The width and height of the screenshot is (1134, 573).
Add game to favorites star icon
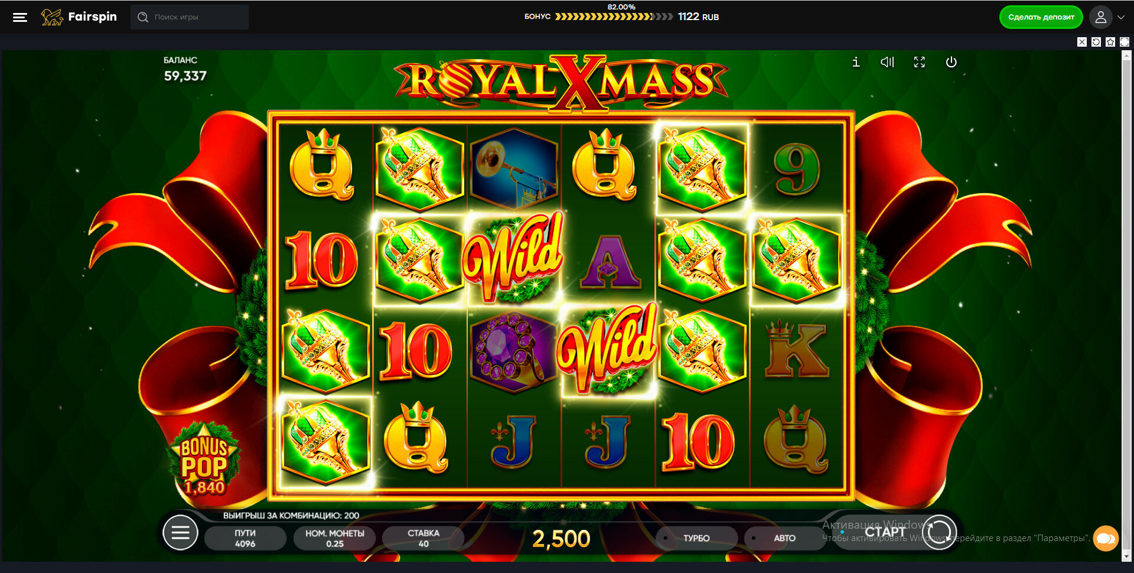pos(1110,42)
